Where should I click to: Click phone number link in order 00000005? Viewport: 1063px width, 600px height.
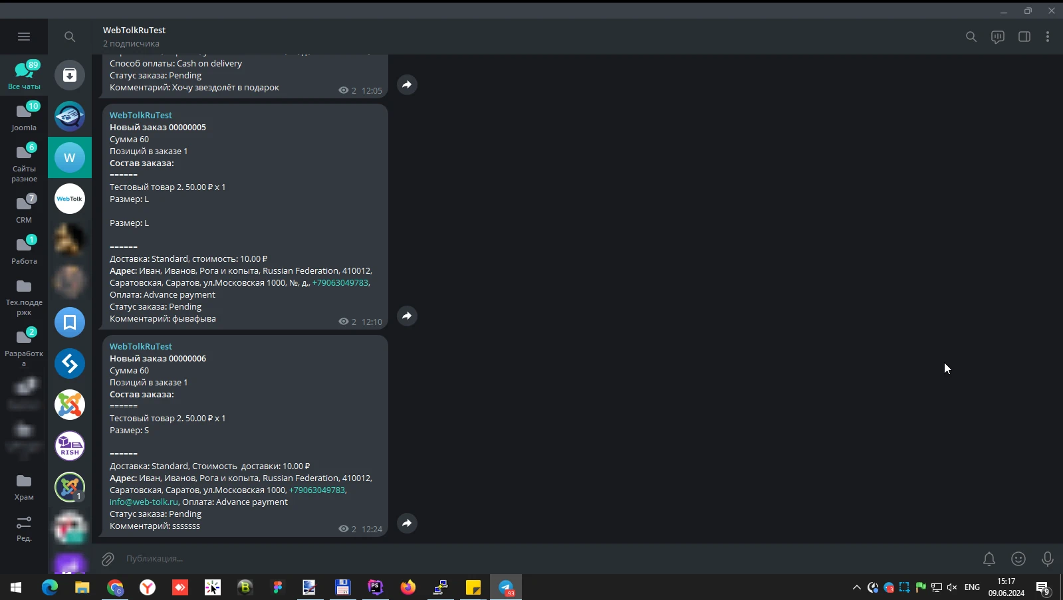340,283
